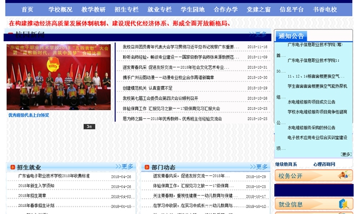The width and height of the screenshot is (354, 214).
Task: Click the red square icon beside 招生就业
Action: tap(12, 167)
